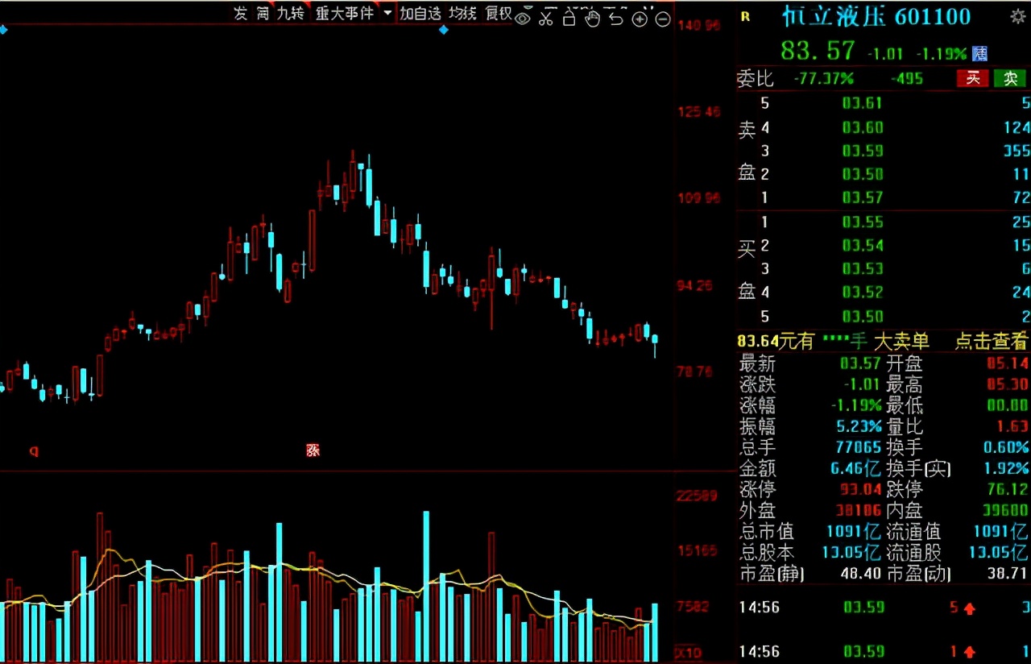Click the blue 通 badge beside price change
This screenshot has height=664, width=1031.
[980, 53]
